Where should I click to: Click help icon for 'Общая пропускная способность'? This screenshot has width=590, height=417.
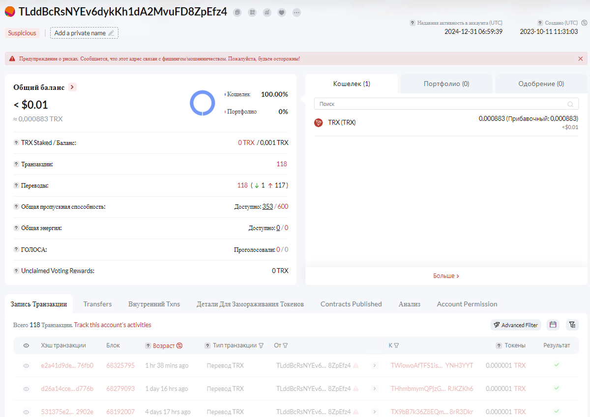point(16,207)
